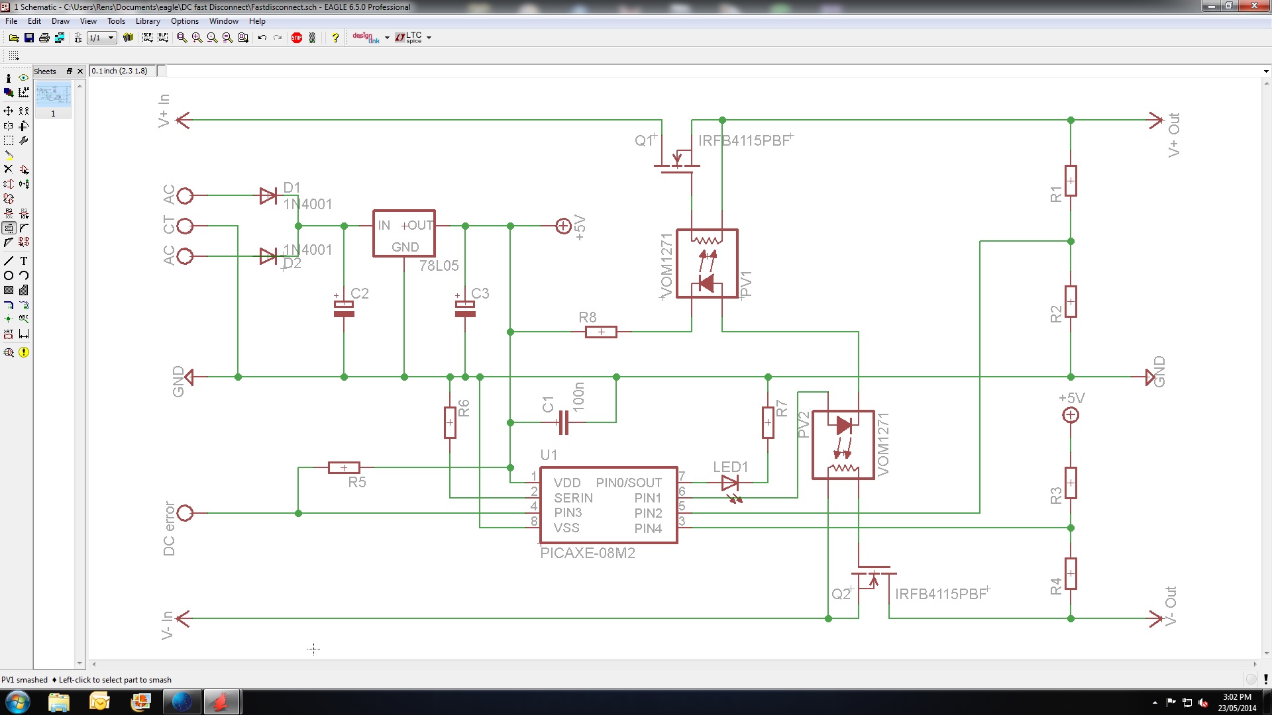Select the Name tool
Screen dimensions: 1272x715
click(x=9, y=213)
